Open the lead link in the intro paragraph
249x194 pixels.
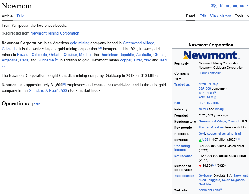click(x=163, y=60)
